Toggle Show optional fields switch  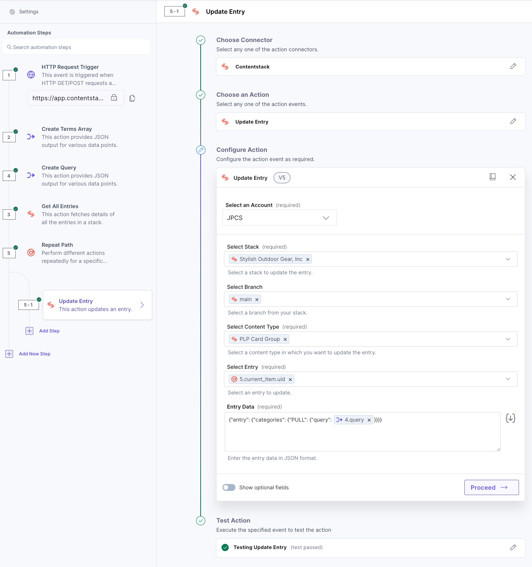point(229,487)
